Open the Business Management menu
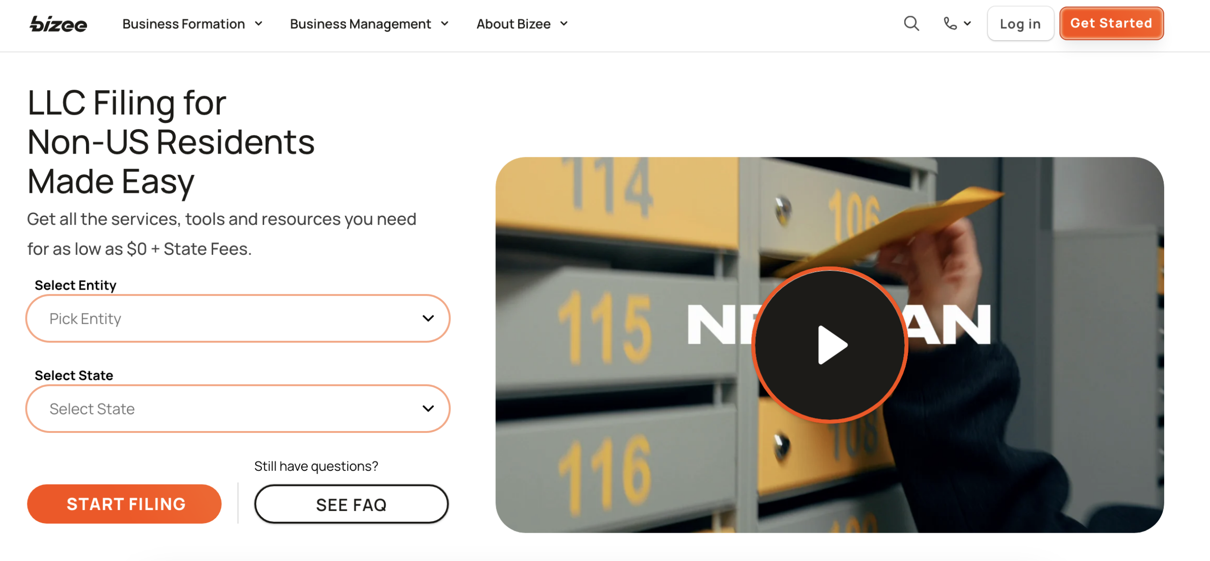Screen dimensions: 1210x561 click(360, 24)
